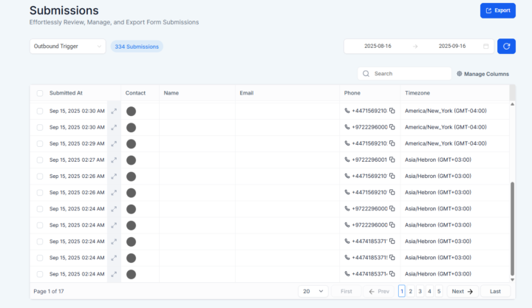Click the Phone column header
The height and width of the screenshot is (308, 532).
coord(352,93)
